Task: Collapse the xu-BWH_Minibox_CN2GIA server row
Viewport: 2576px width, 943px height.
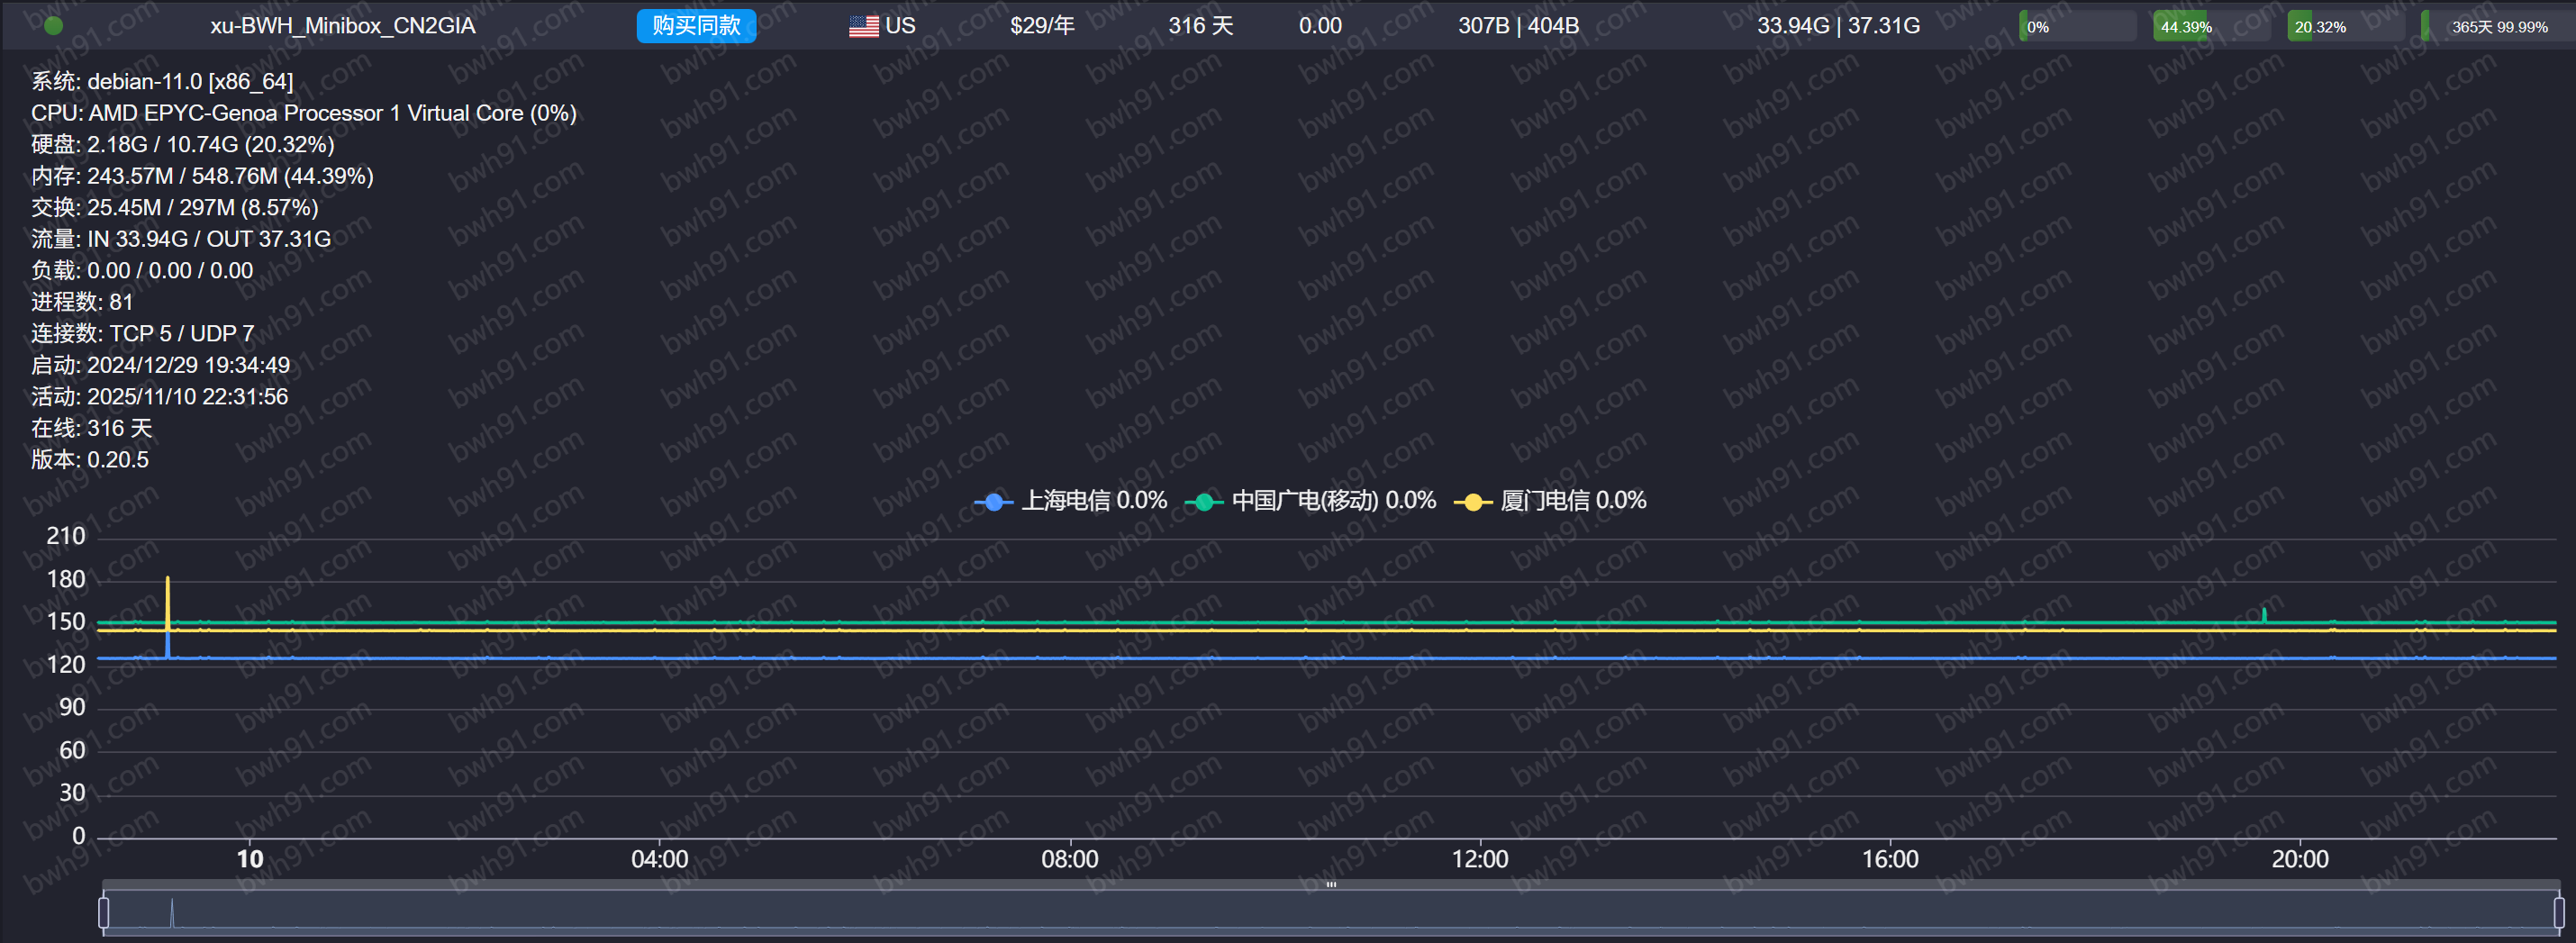Action: tap(342, 26)
